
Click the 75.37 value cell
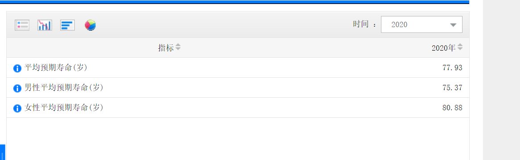click(452, 88)
